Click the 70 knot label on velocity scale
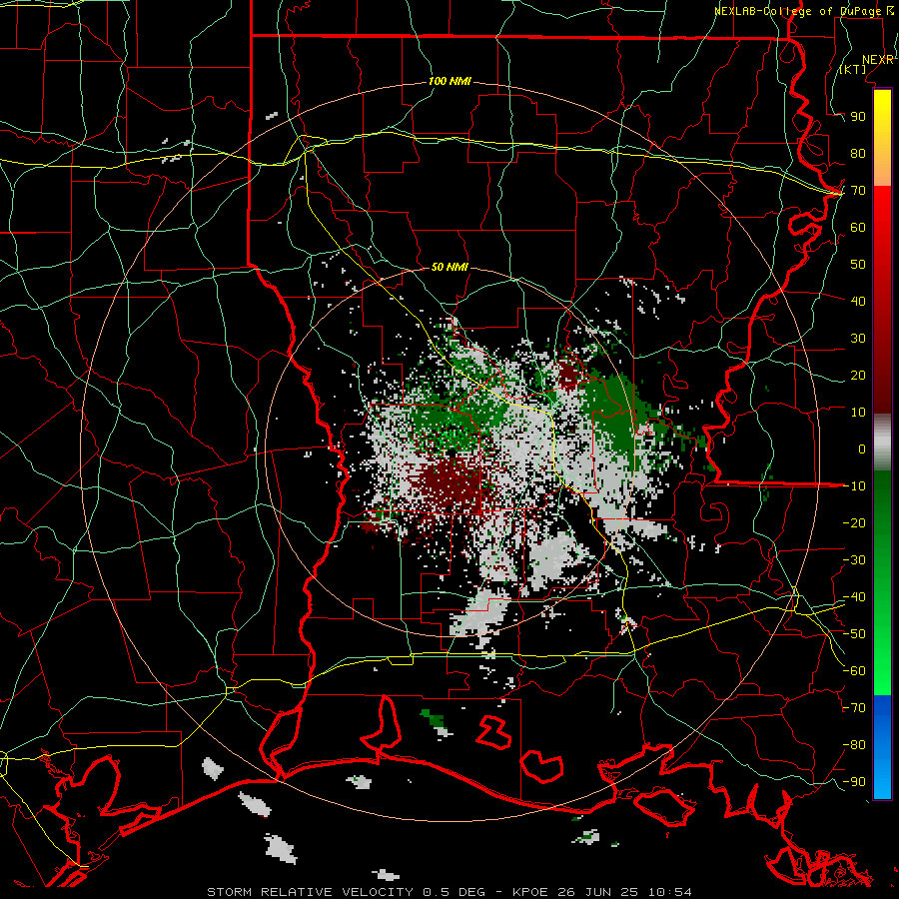The image size is (899, 899). click(858, 191)
